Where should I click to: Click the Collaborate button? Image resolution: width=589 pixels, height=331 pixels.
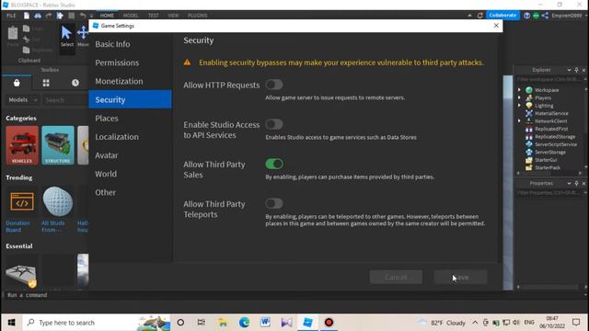(x=502, y=15)
